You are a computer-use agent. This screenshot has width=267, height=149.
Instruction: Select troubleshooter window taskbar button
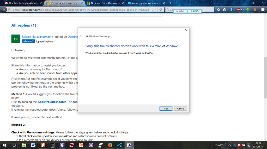(x=129, y=145)
